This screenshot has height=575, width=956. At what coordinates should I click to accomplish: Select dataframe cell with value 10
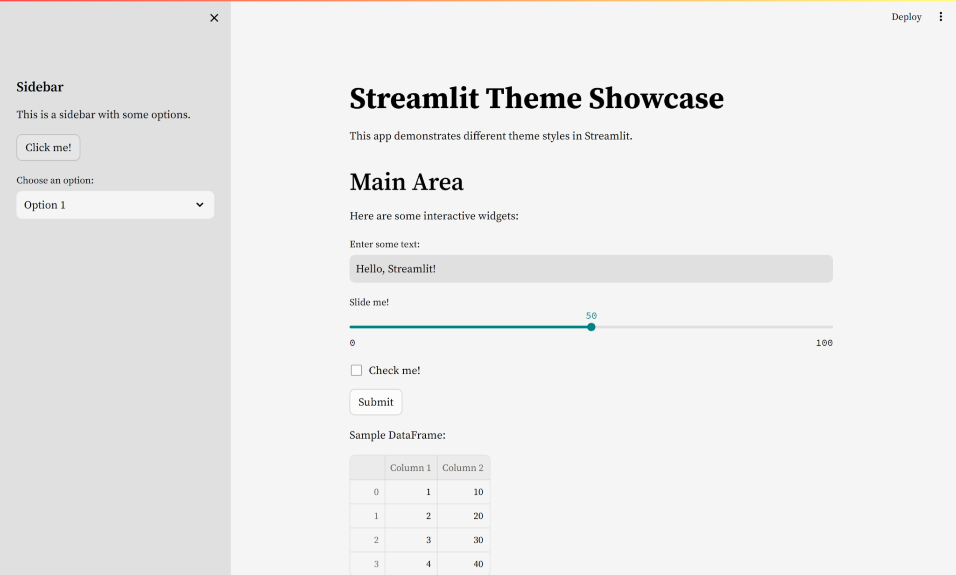coord(463,492)
